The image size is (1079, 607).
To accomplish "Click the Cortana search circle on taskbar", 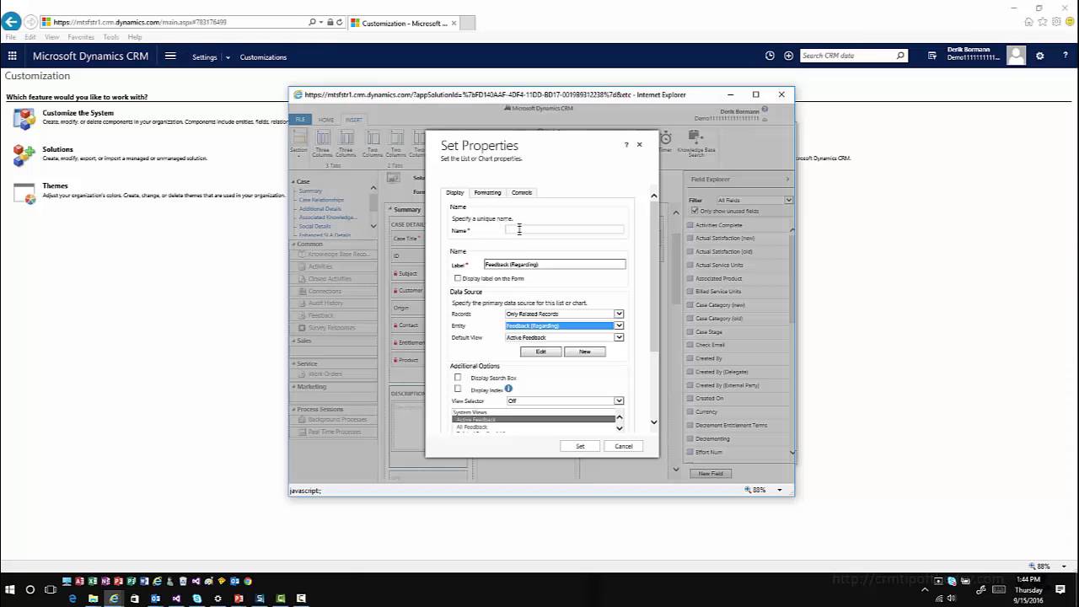I will 30,589.
